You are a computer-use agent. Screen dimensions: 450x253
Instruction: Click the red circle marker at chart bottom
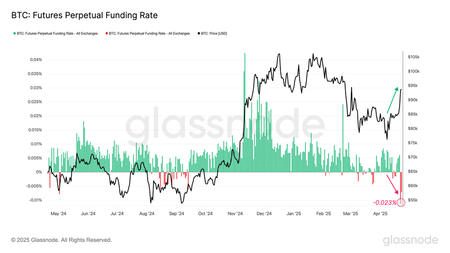click(402, 203)
